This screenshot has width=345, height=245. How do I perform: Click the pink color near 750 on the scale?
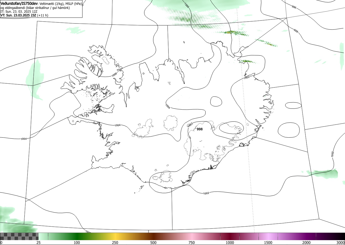point(192,236)
